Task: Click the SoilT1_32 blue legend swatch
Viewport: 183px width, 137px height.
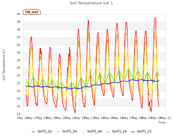Action: pyautogui.click(x=133, y=132)
